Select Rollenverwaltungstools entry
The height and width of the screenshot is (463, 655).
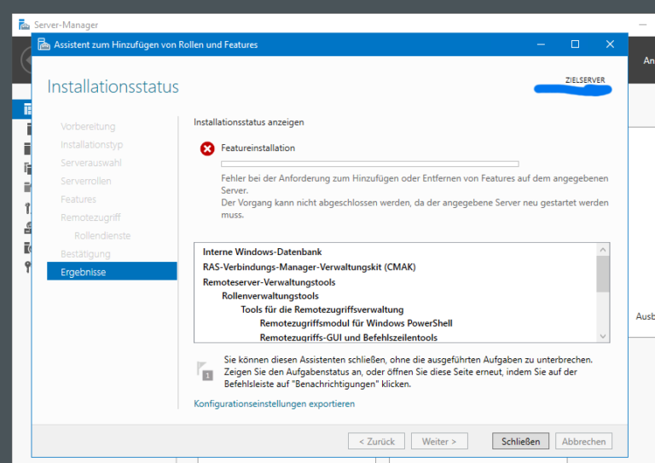point(270,296)
